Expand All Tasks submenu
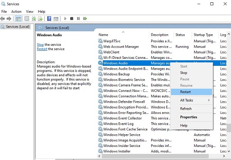The width and height of the screenshot is (231, 160). (x=191, y=100)
